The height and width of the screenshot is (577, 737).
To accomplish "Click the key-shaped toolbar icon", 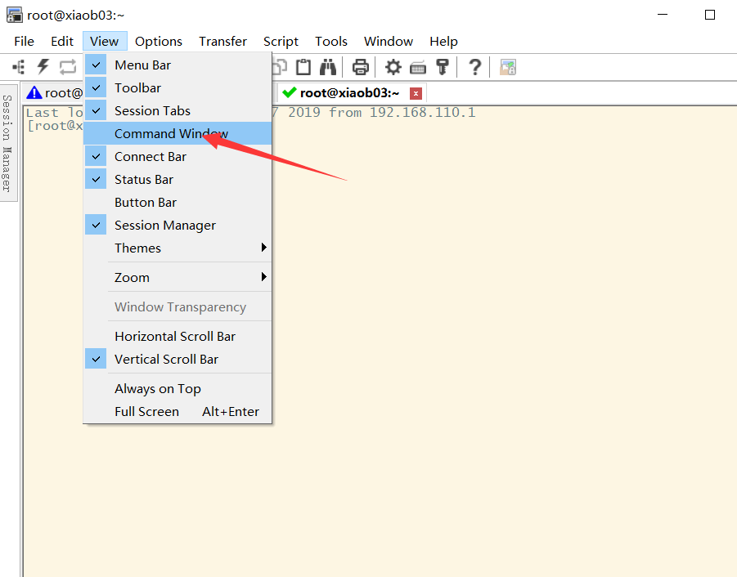I will (x=443, y=67).
